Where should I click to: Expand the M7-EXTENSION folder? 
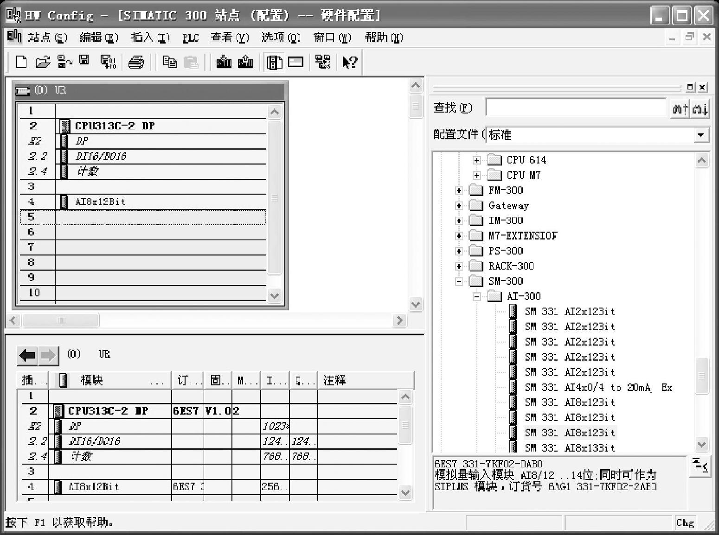click(x=459, y=236)
